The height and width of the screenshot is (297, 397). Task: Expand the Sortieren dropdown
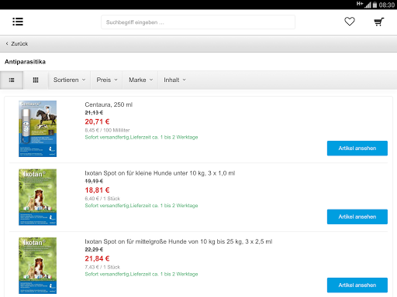pyautogui.click(x=69, y=80)
